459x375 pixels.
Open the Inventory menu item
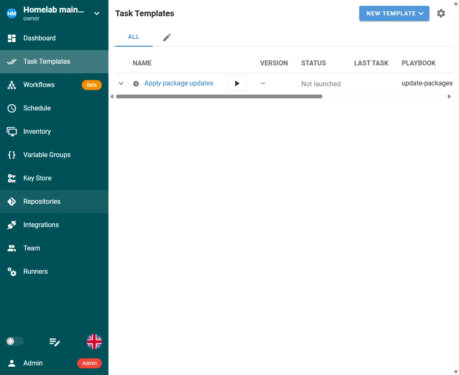tap(54, 132)
